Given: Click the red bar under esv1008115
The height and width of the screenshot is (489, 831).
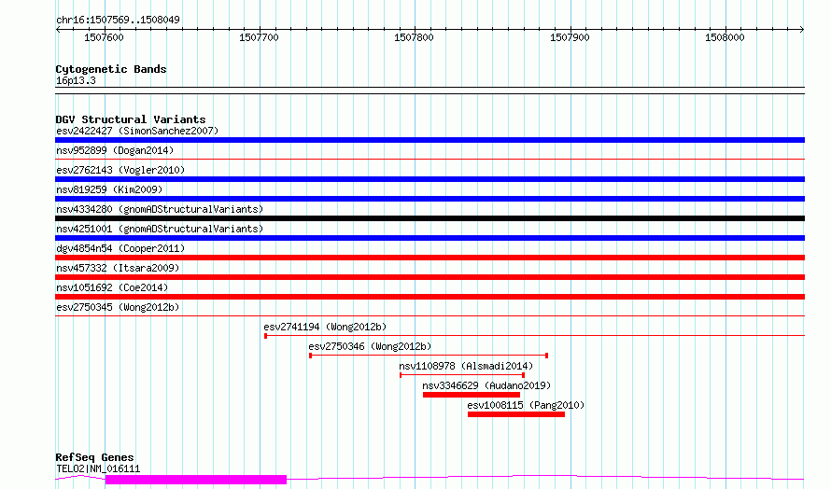Looking at the screenshot, I should click(516, 414).
